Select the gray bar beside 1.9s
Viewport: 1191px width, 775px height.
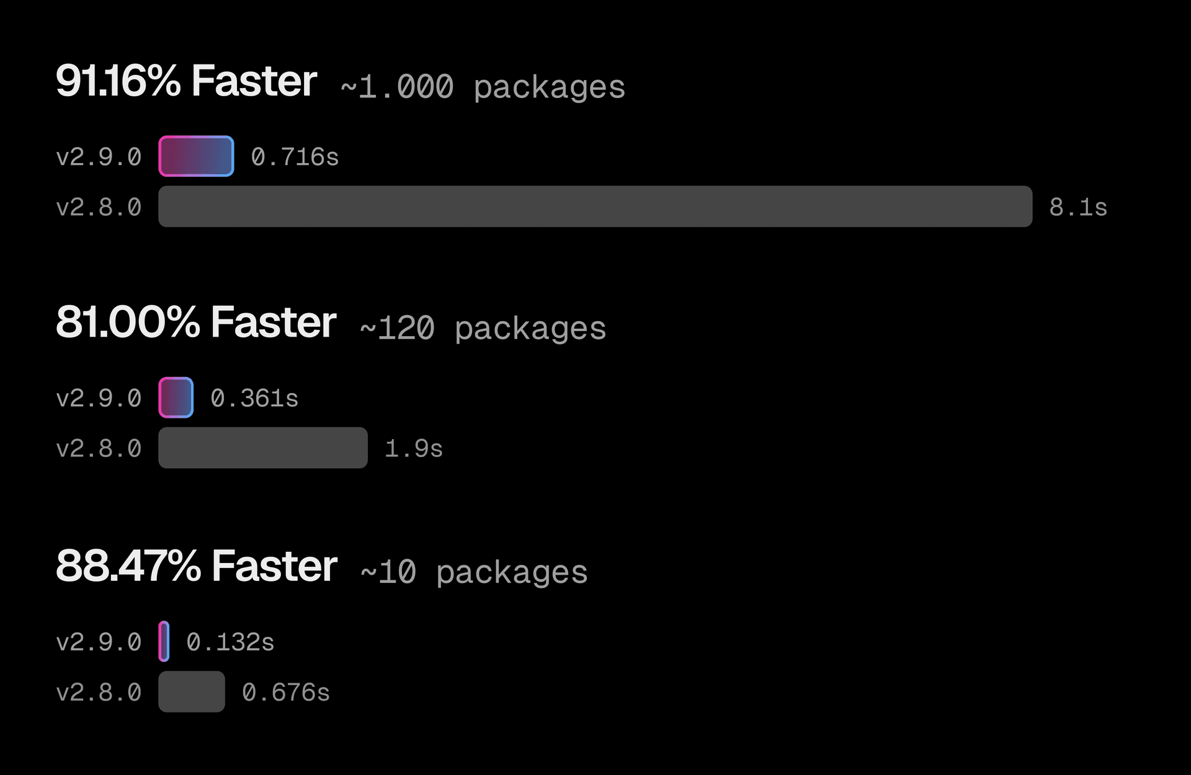262,448
